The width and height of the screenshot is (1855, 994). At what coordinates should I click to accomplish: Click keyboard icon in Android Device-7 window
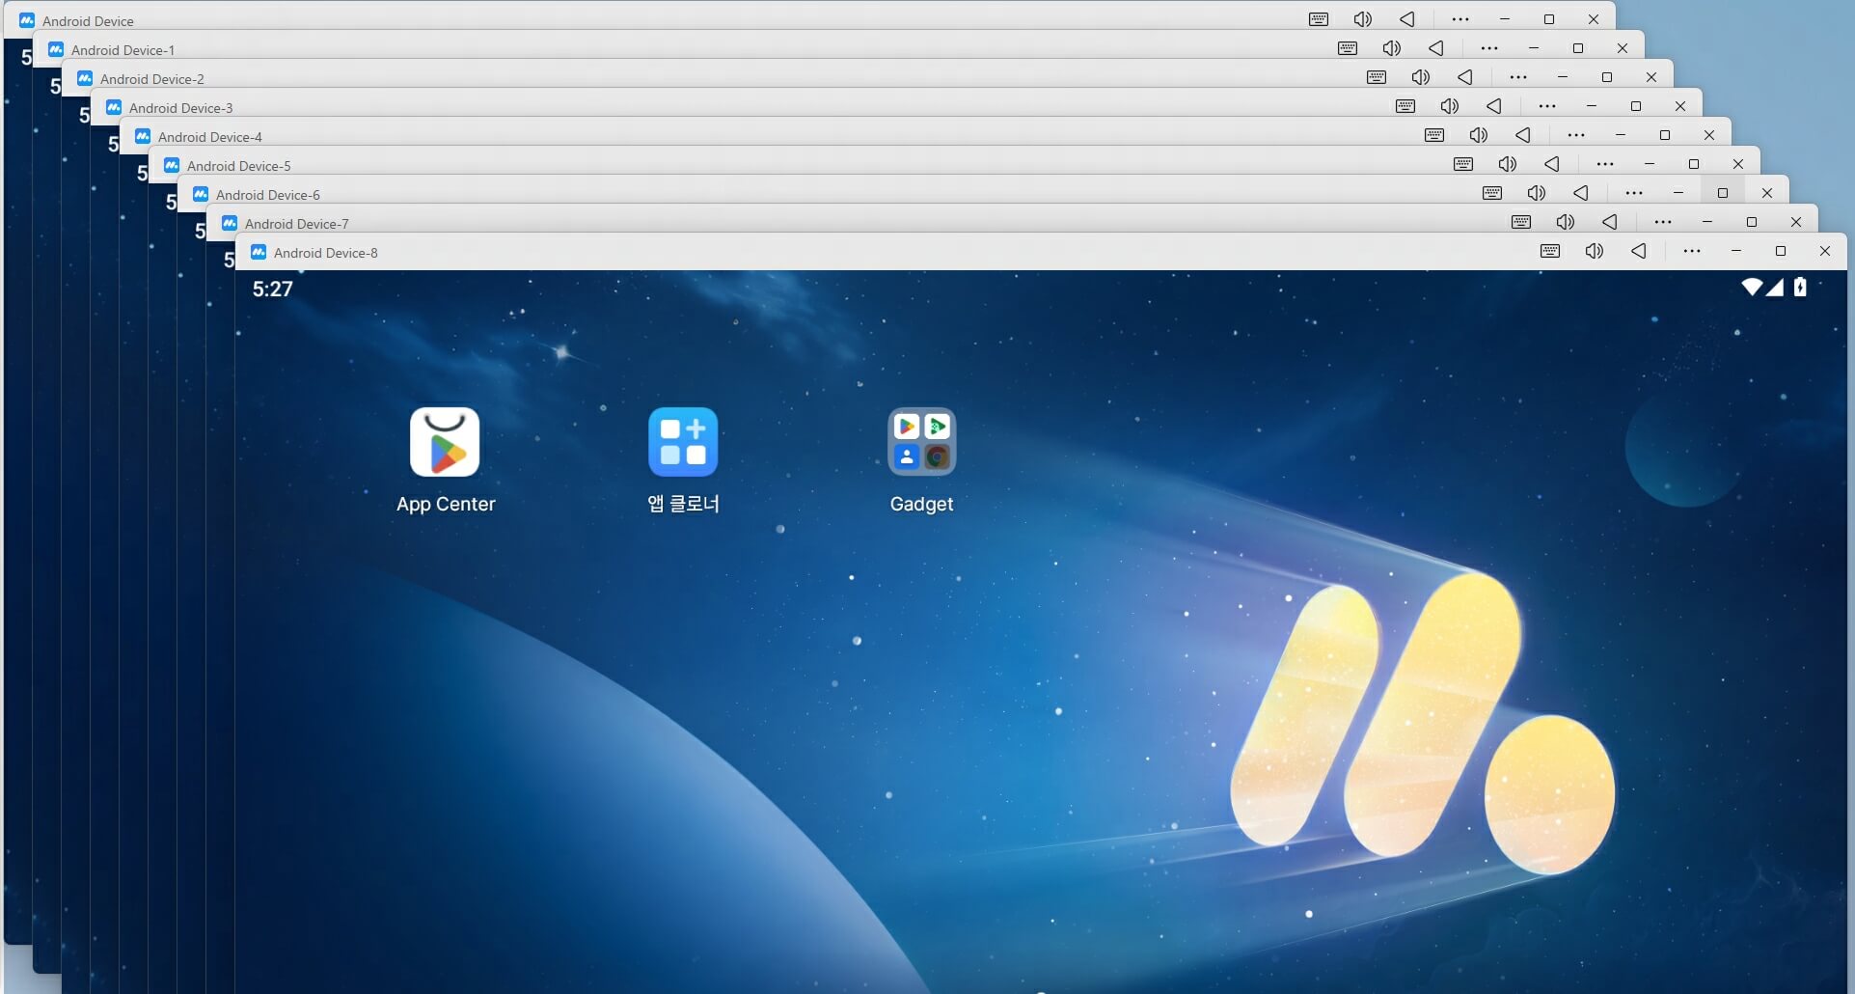pyautogui.click(x=1521, y=222)
